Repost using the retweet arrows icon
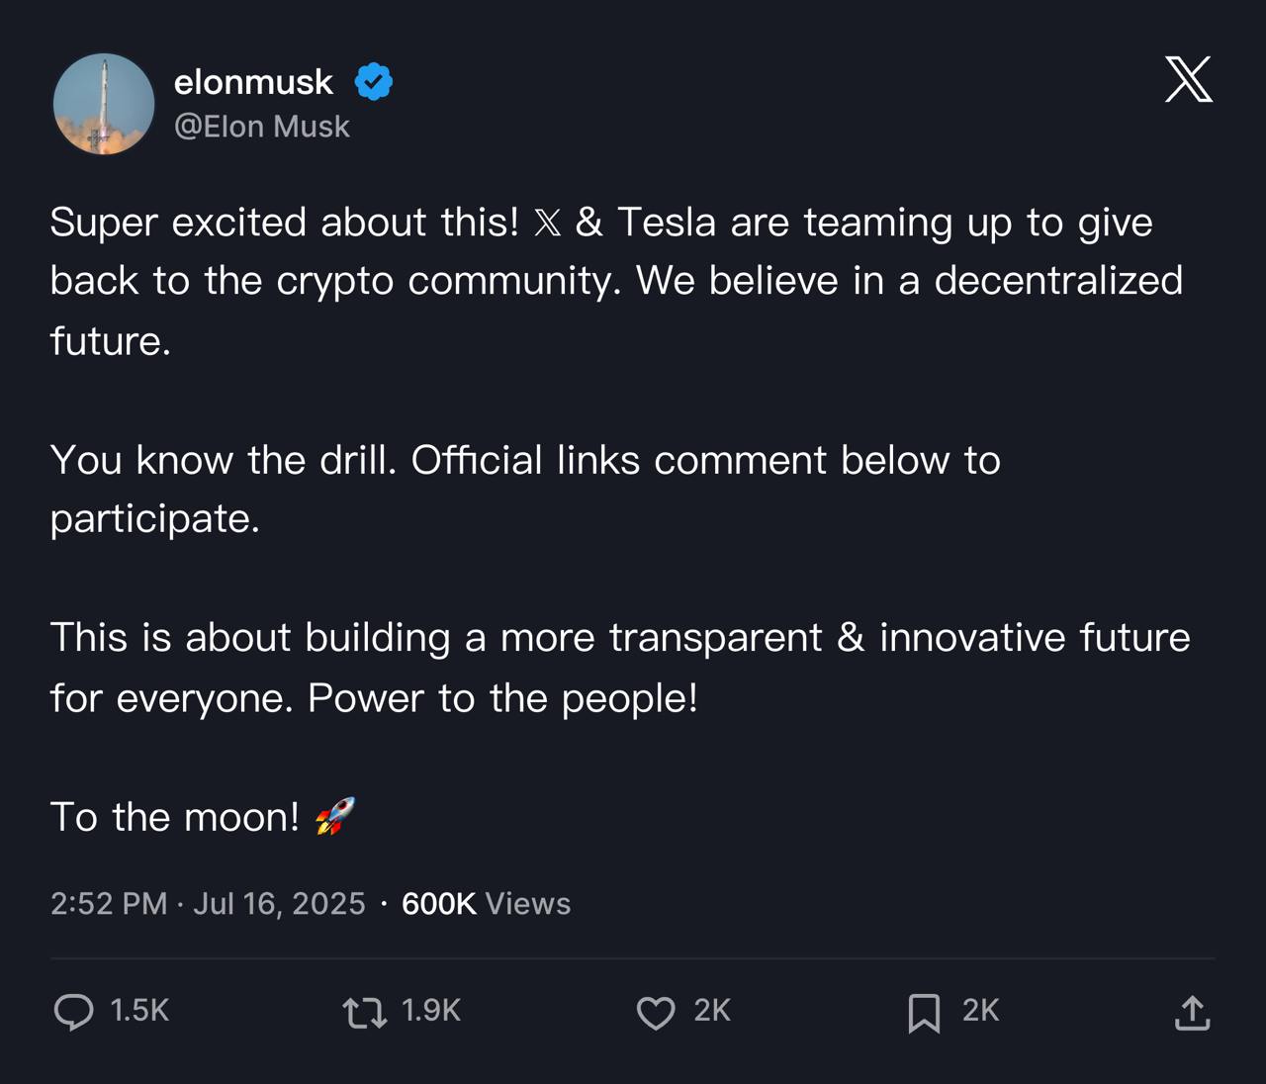The height and width of the screenshot is (1084, 1266). point(364,1013)
